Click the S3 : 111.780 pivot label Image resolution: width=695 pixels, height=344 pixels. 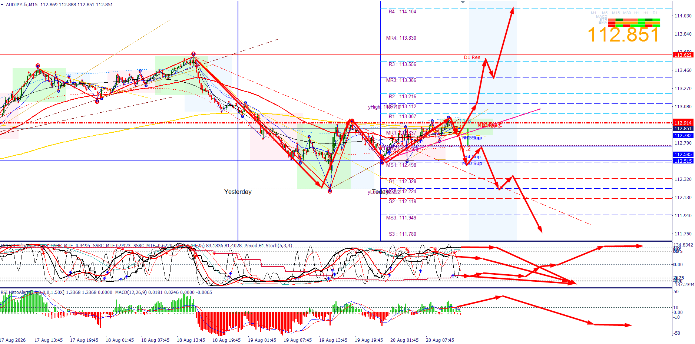pyautogui.click(x=402, y=234)
